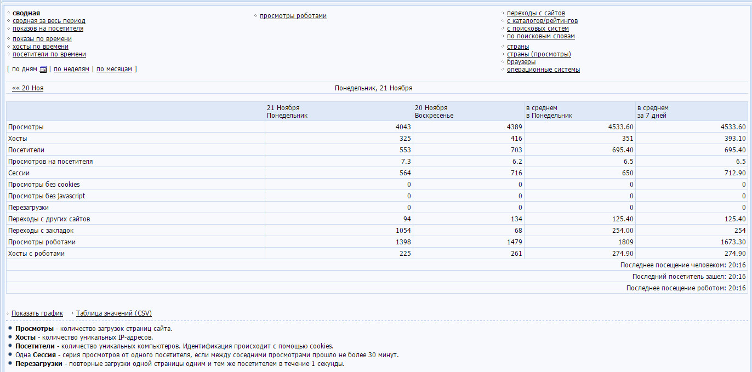
Task: Open the calendar icon beside «по дням»
Action: [x=43, y=70]
